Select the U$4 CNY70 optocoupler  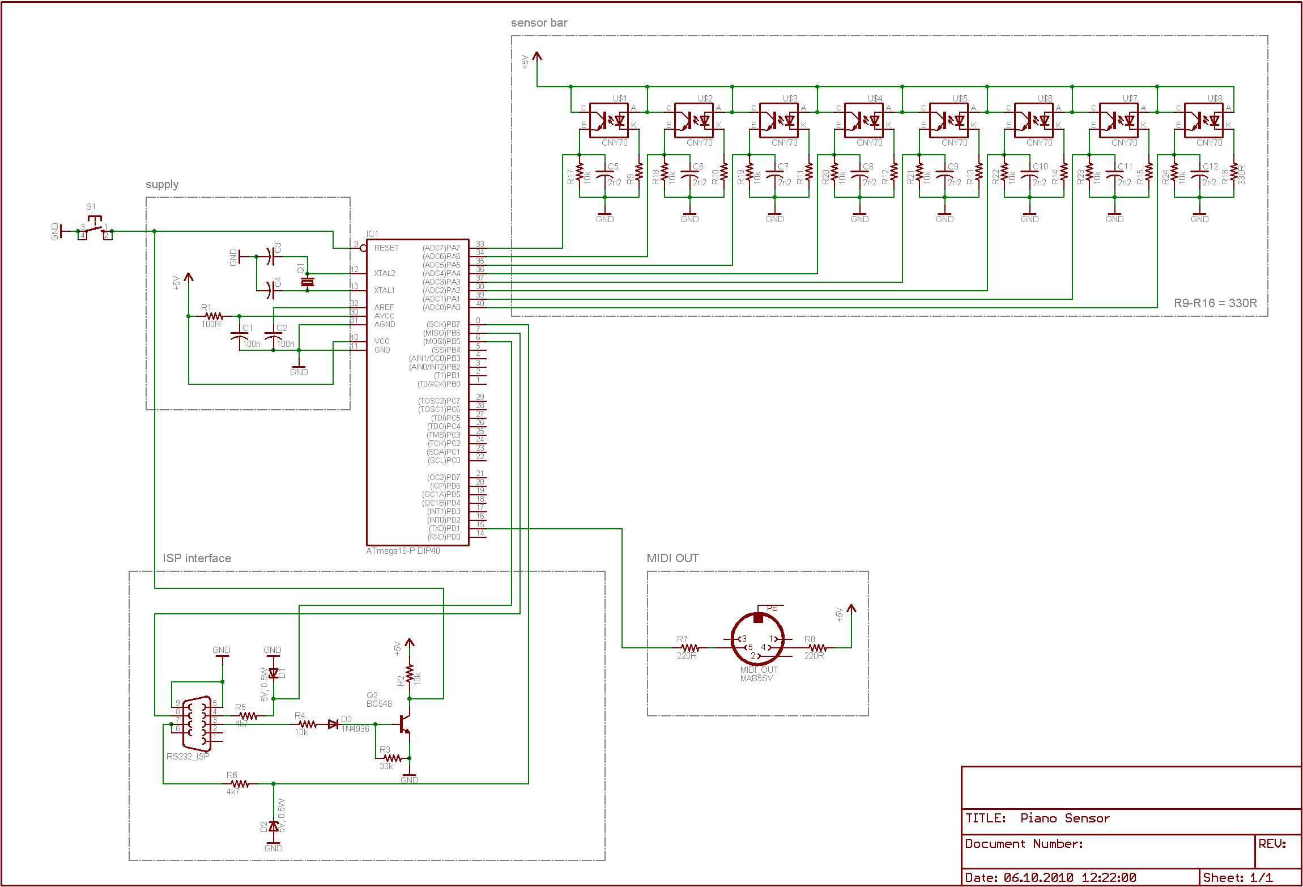tap(864, 120)
